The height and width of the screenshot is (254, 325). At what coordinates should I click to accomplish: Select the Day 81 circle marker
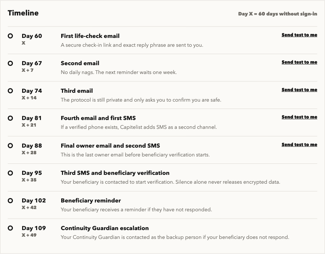coord(10,118)
